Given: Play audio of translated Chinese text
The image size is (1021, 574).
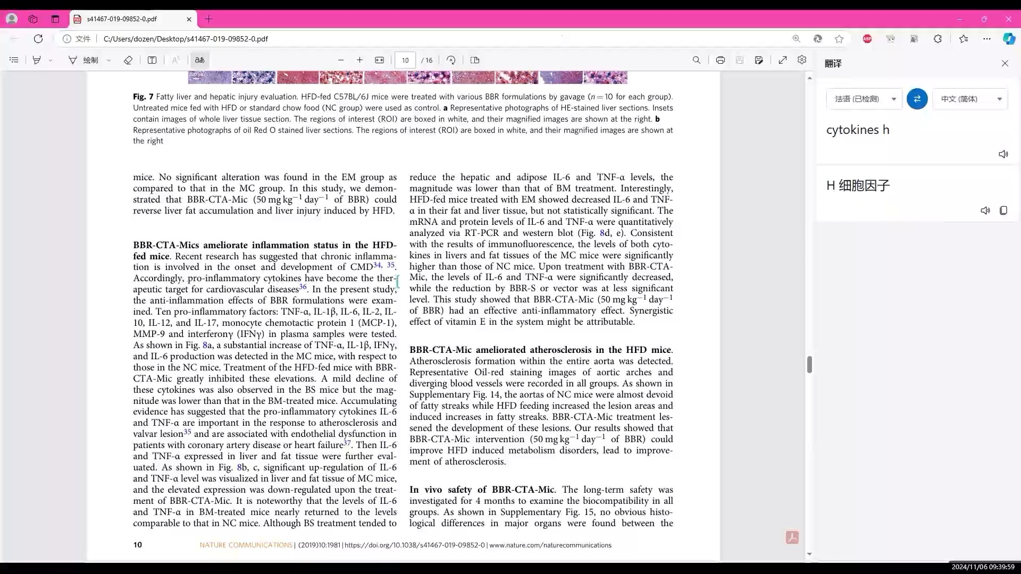Looking at the screenshot, I should coord(985,210).
